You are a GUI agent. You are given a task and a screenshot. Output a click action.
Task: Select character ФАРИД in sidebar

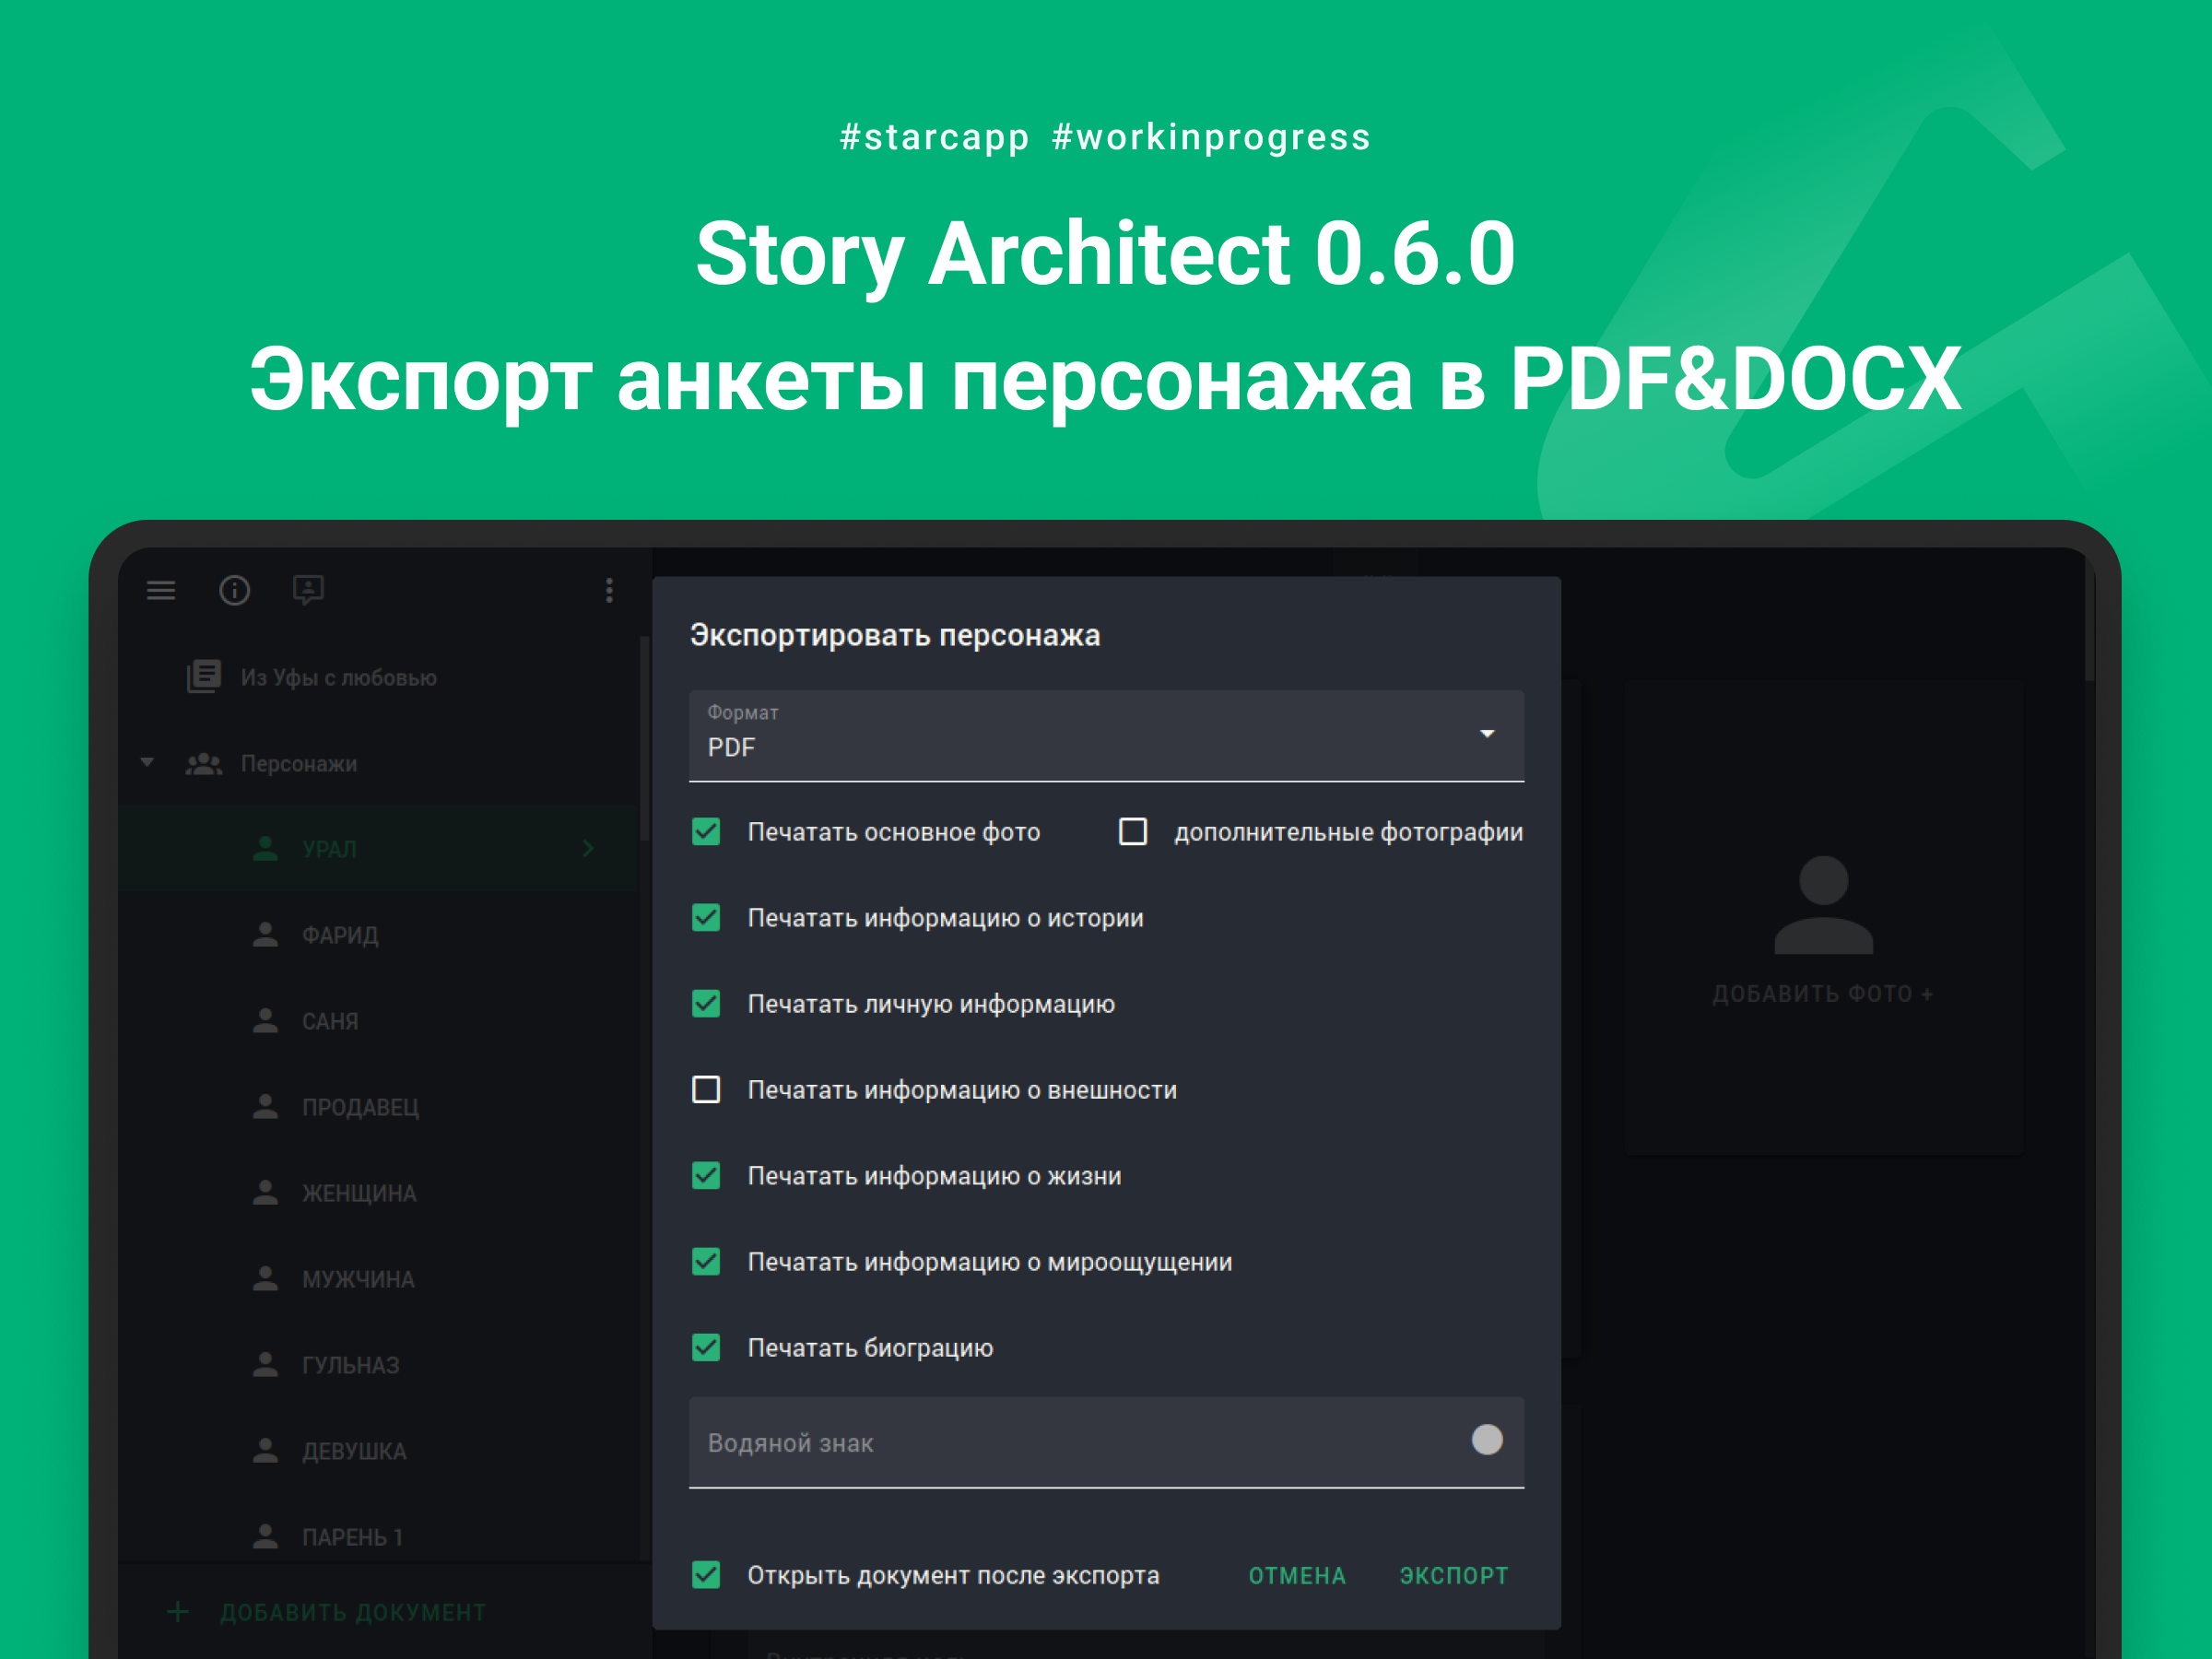380,935
